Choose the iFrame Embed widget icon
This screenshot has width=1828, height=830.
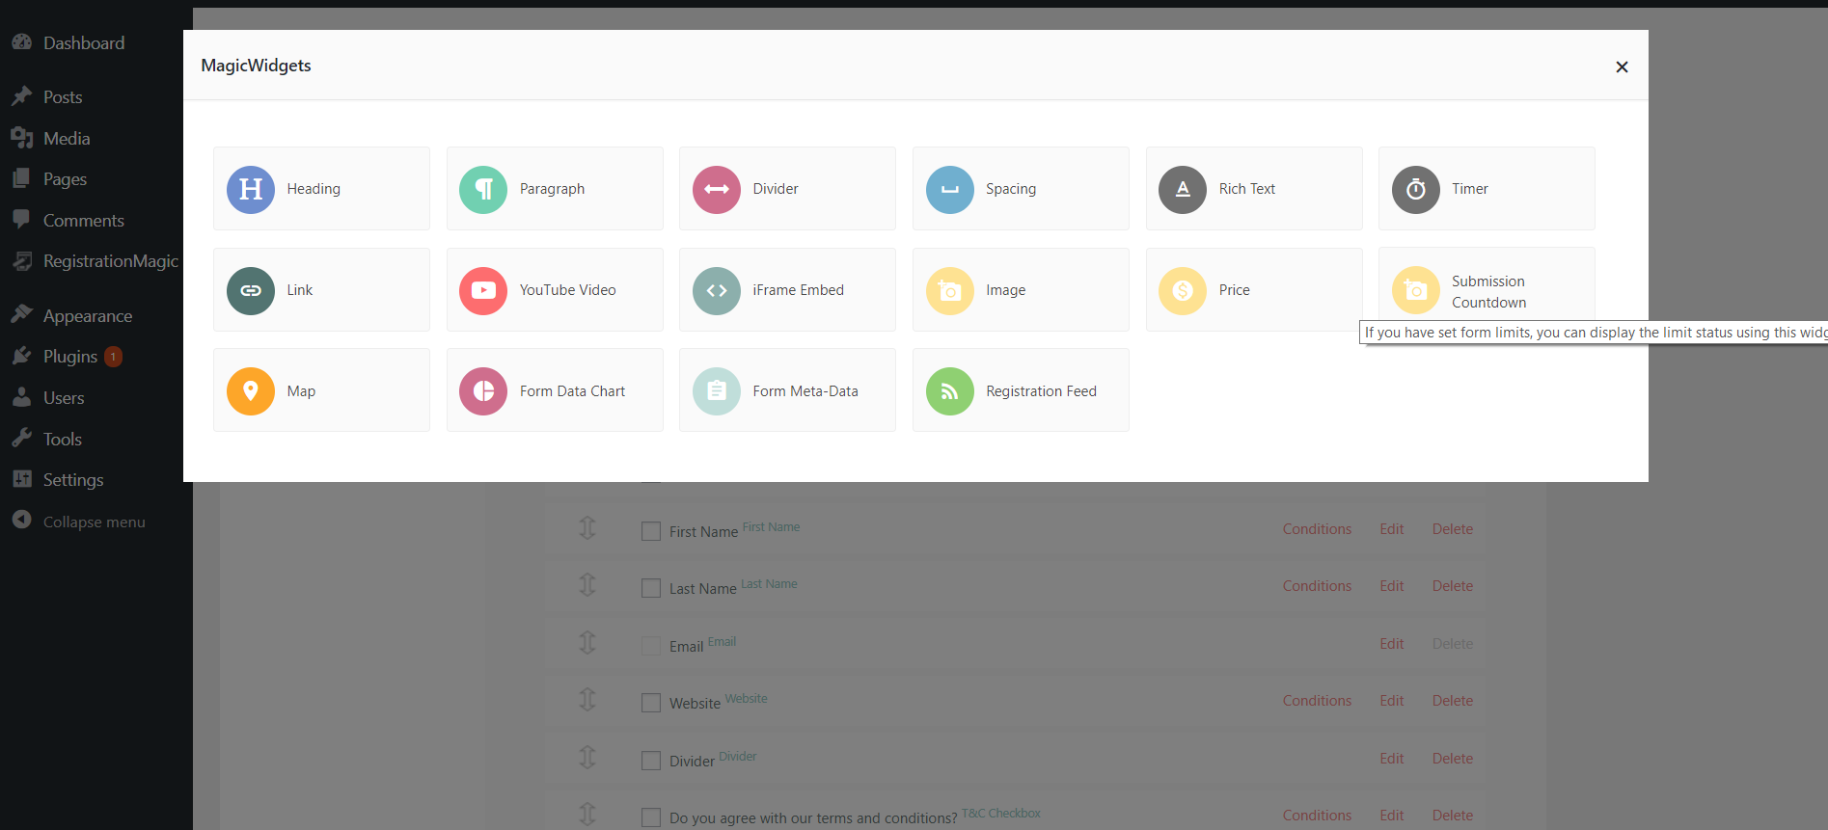tap(717, 290)
